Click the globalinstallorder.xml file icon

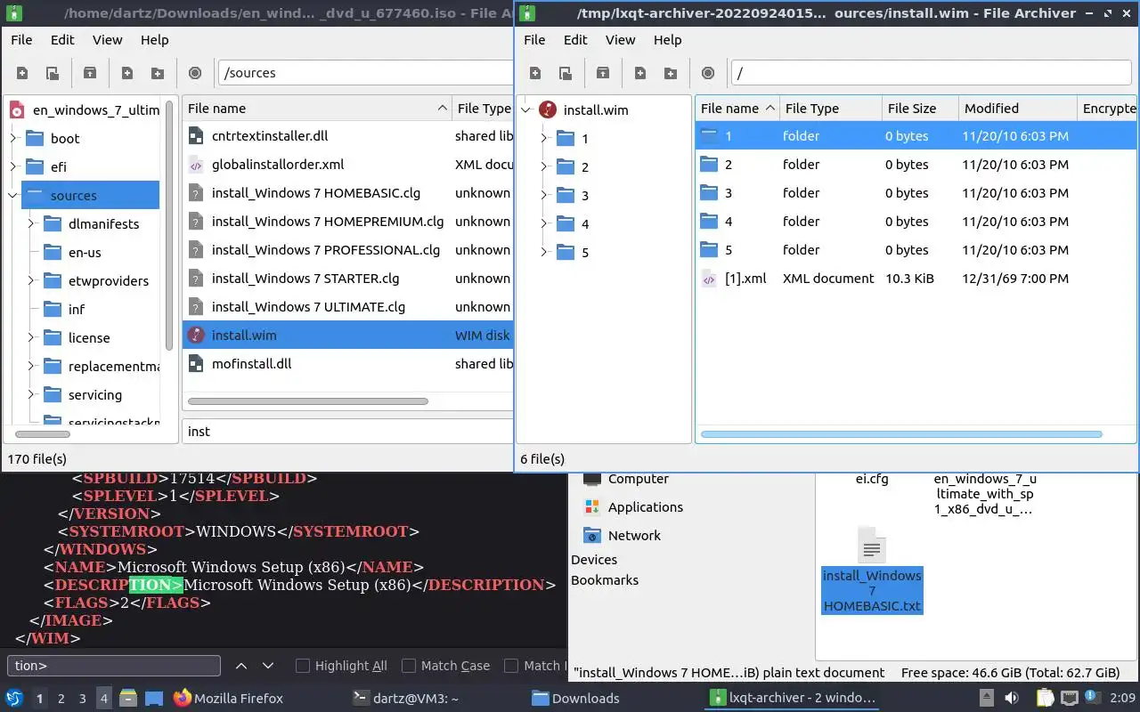coord(197,165)
